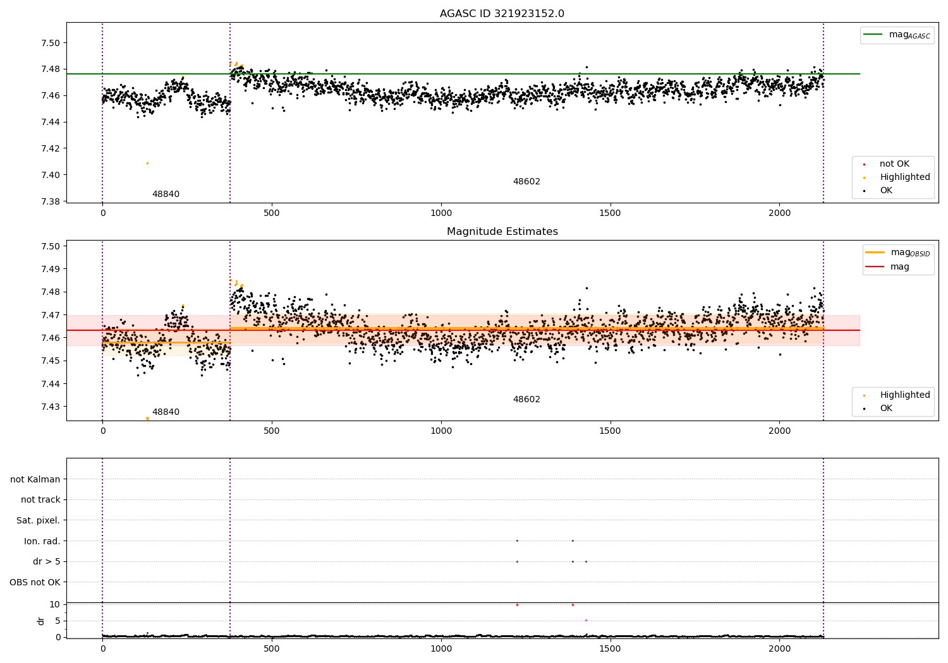Click the 'dr > 5' row label
This screenshot has width=948, height=663.
pos(46,561)
